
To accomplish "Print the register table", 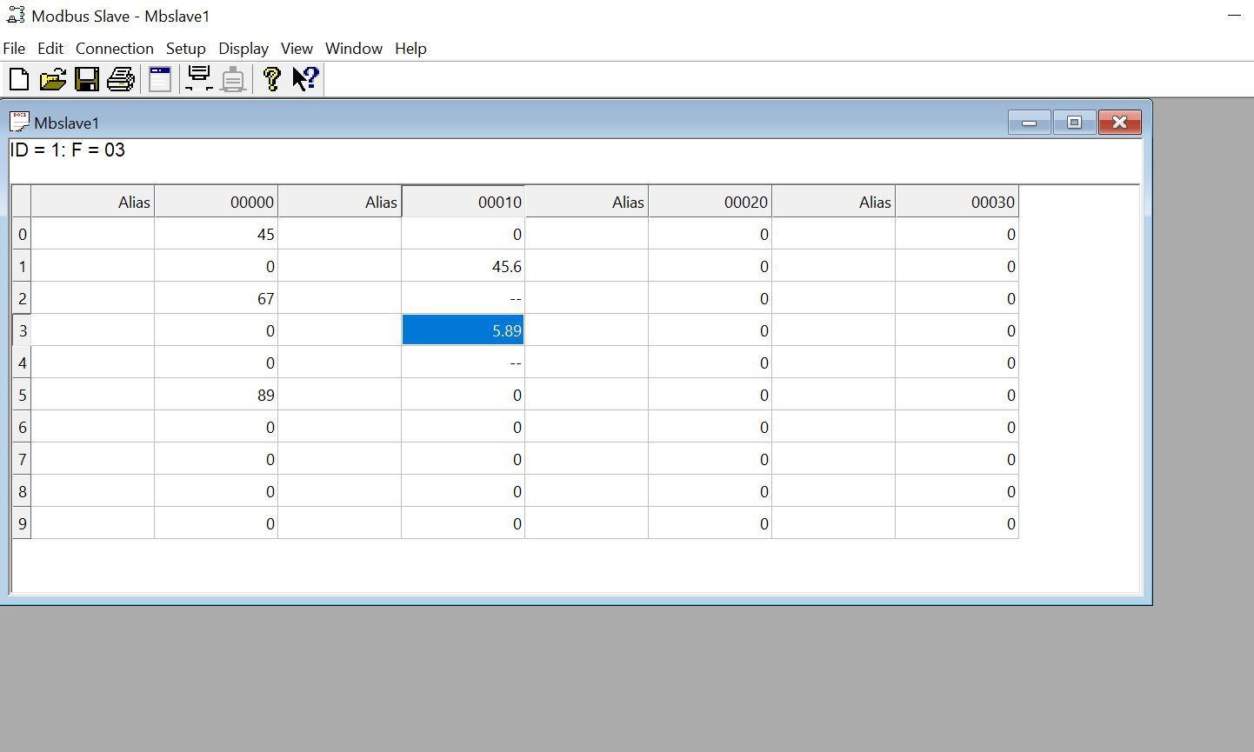I will tap(121, 79).
